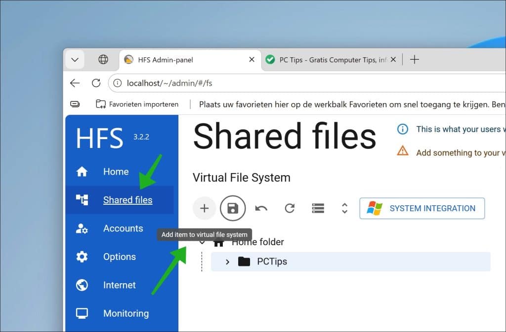
Task: Open a new browser tab
Action: 415,60
